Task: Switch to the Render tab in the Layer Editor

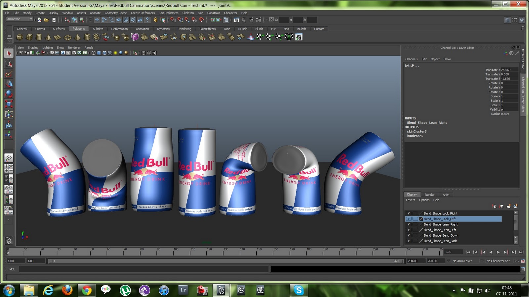Action: (429, 194)
